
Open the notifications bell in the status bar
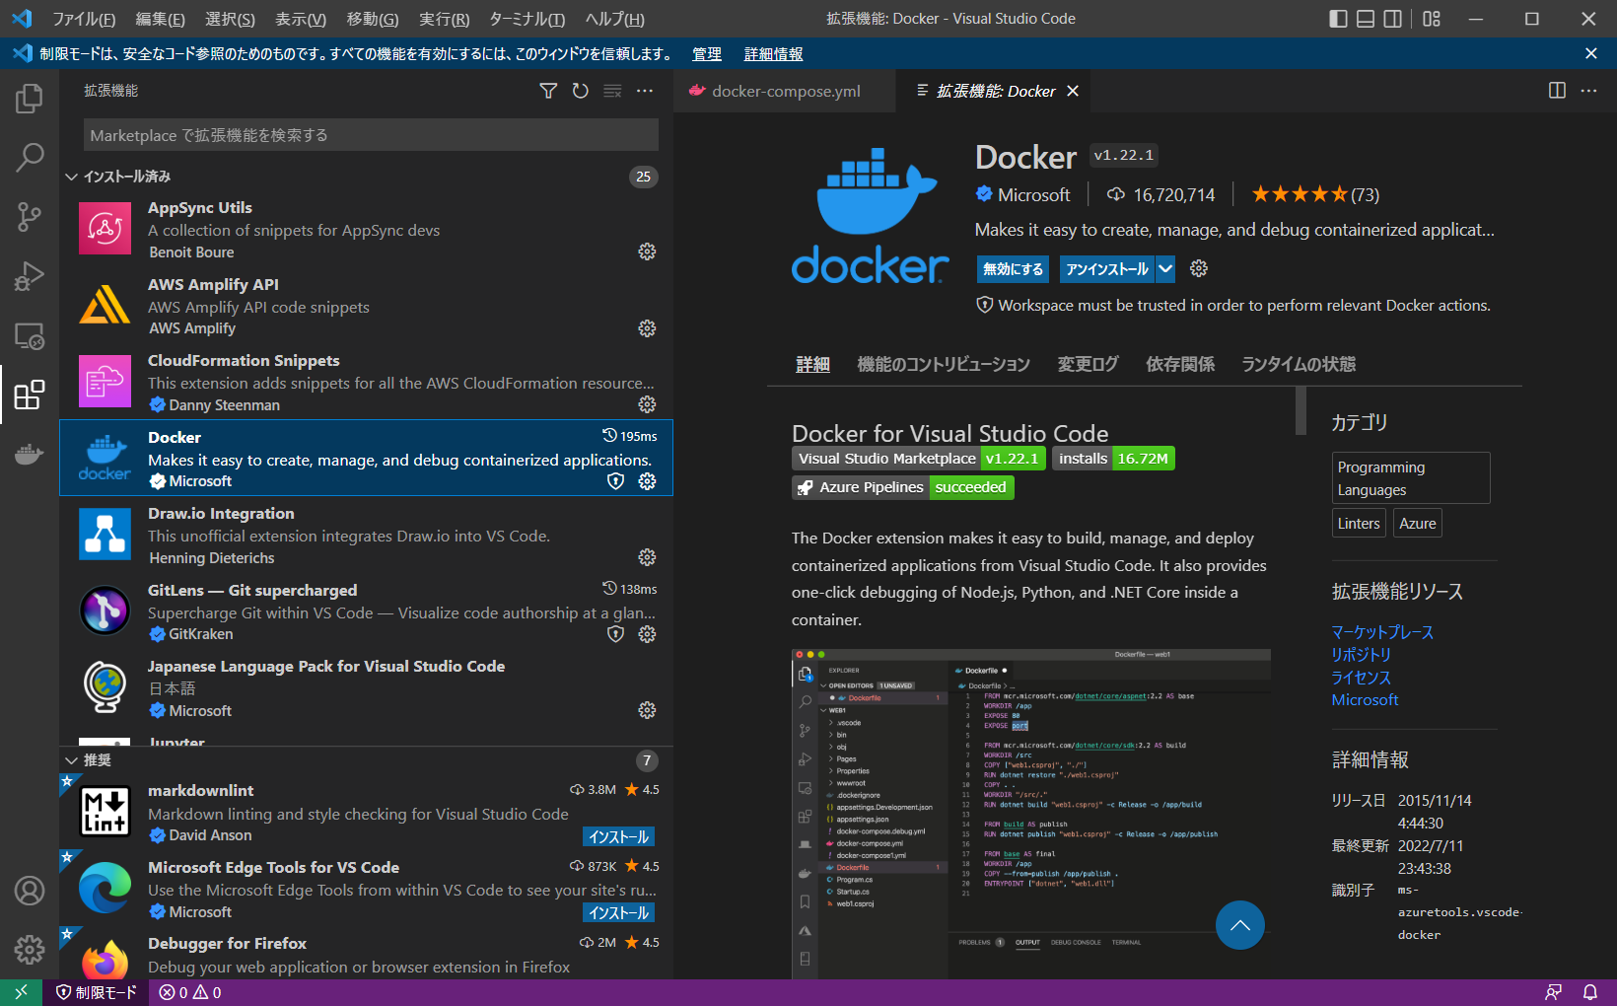[x=1588, y=992]
